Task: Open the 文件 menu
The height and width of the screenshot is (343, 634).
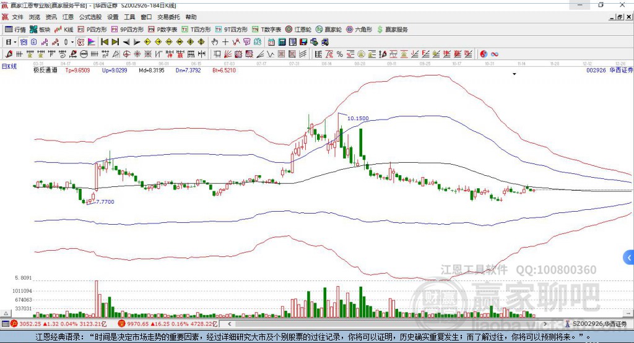Action: (17, 17)
